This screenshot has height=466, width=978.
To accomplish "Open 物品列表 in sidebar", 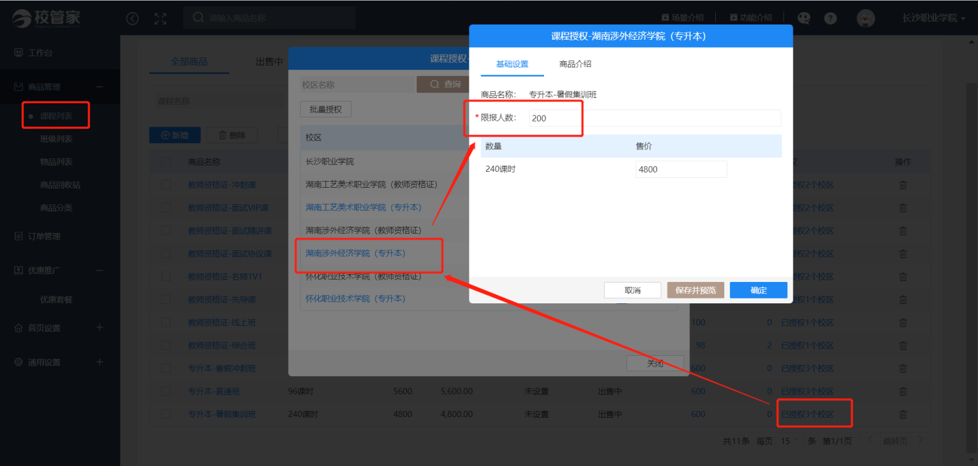I will pyautogui.click(x=56, y=162).
